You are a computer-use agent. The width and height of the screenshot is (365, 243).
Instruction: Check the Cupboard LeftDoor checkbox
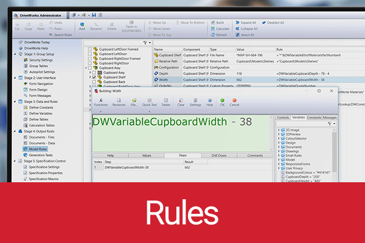[89, 54]
